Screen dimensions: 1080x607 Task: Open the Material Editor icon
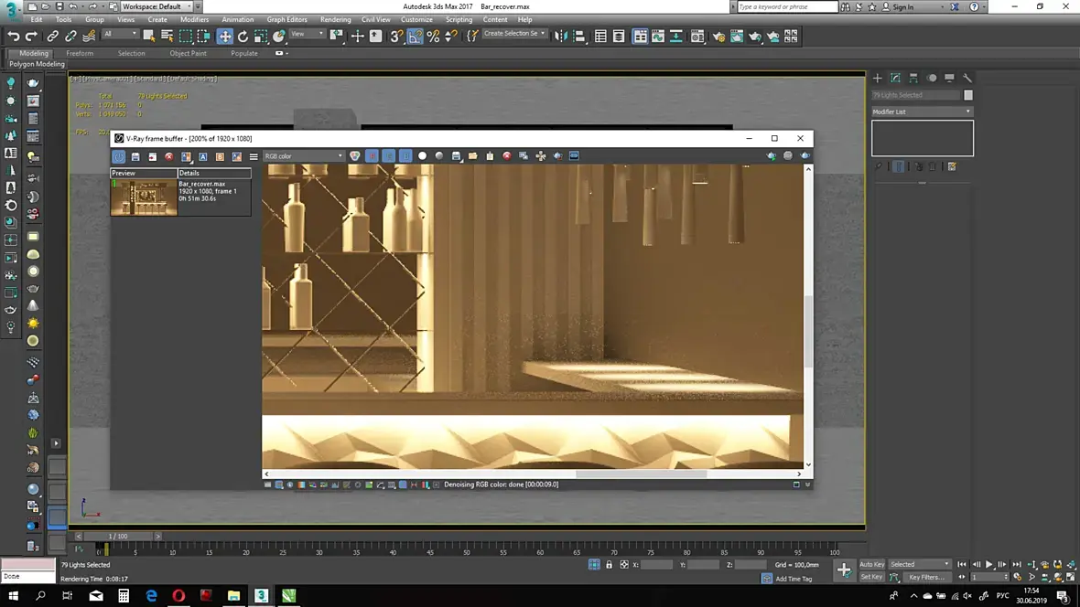[x=698, y=37]
